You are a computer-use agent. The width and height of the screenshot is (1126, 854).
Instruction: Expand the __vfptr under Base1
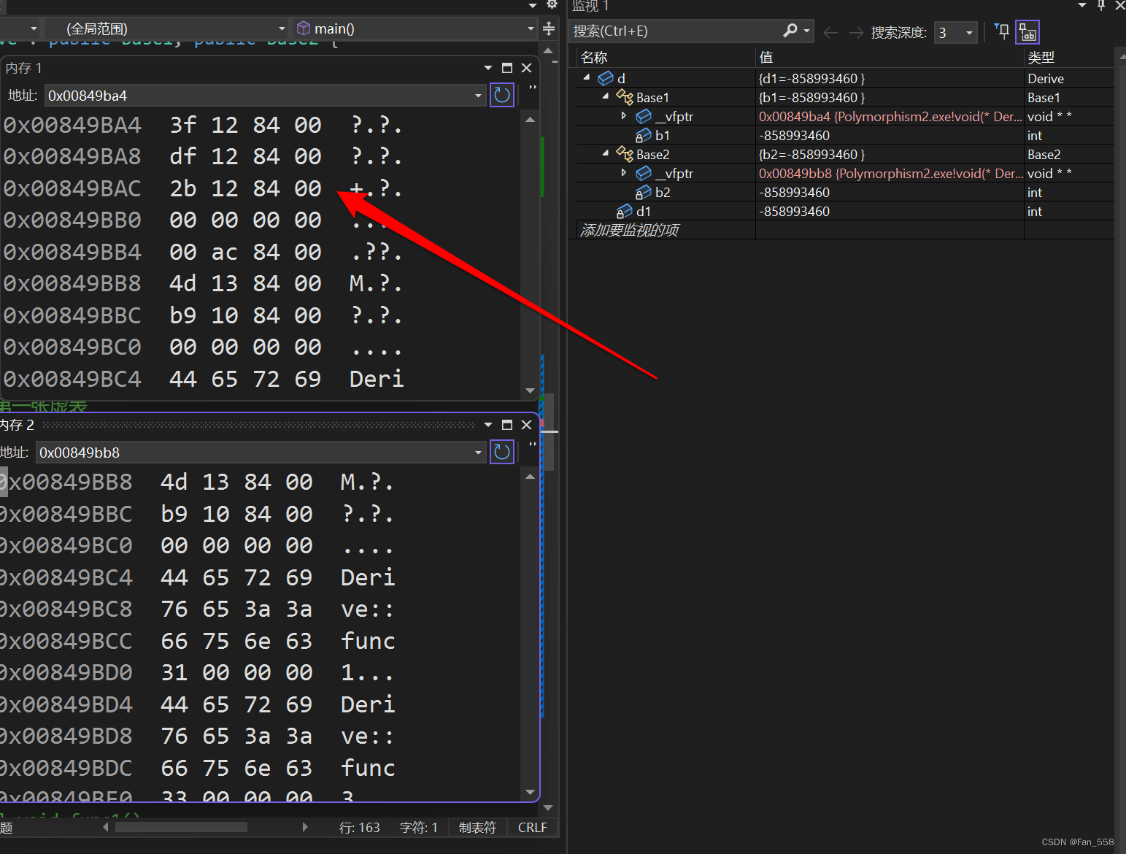624,115
